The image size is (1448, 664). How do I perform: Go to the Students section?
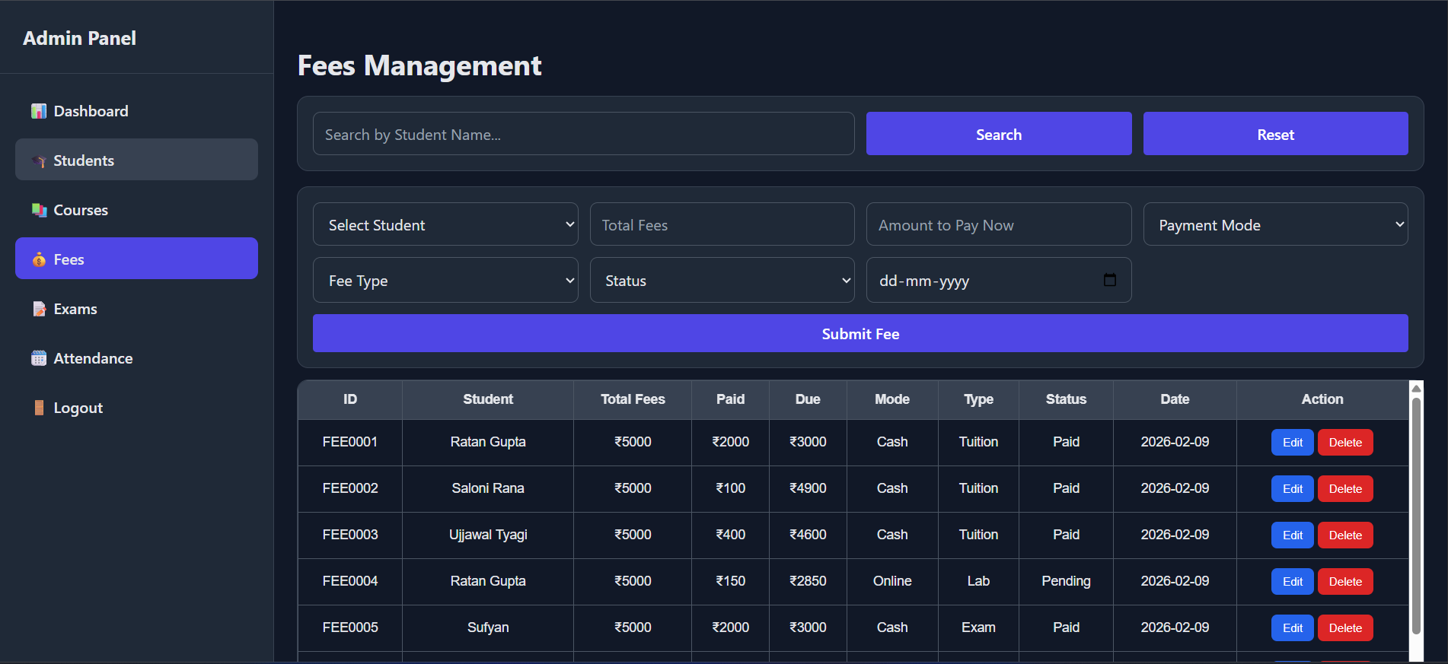click(x=136, y=160)
